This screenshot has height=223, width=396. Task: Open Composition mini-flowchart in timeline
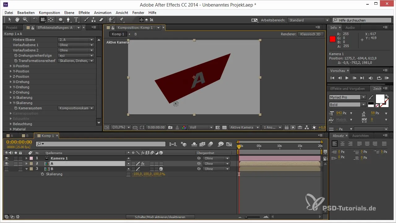173,144
